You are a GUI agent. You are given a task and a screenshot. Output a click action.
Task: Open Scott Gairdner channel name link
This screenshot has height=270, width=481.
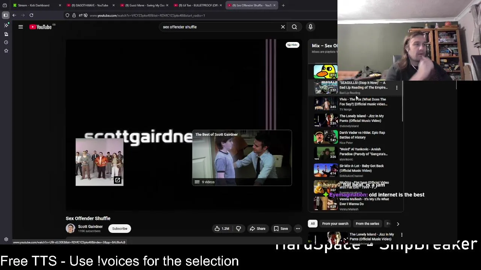coord(90,226)
